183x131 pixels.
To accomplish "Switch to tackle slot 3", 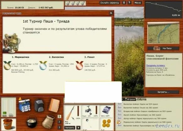I will pyautogui.click(x=59, y=127).
